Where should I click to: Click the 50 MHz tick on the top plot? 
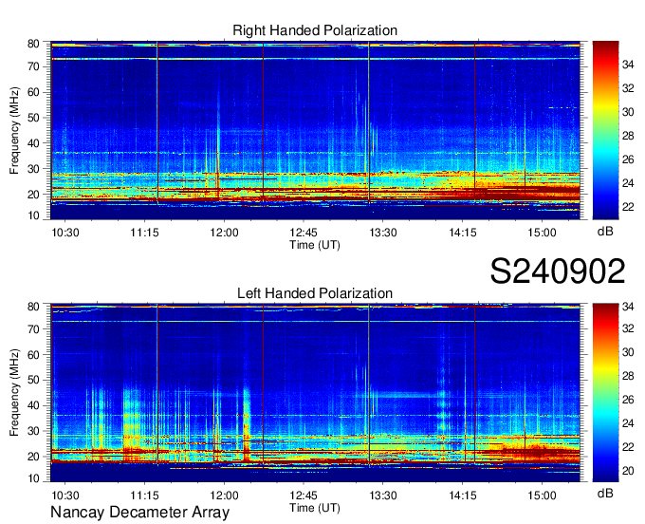[x=34, y=118]
